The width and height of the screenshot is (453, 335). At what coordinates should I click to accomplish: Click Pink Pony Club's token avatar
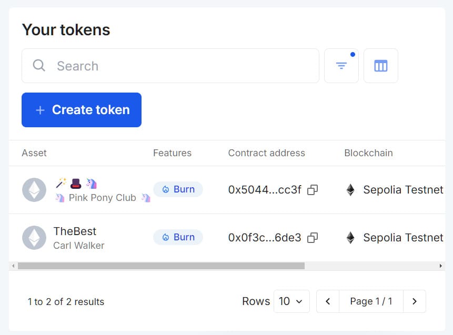[34, 190]
